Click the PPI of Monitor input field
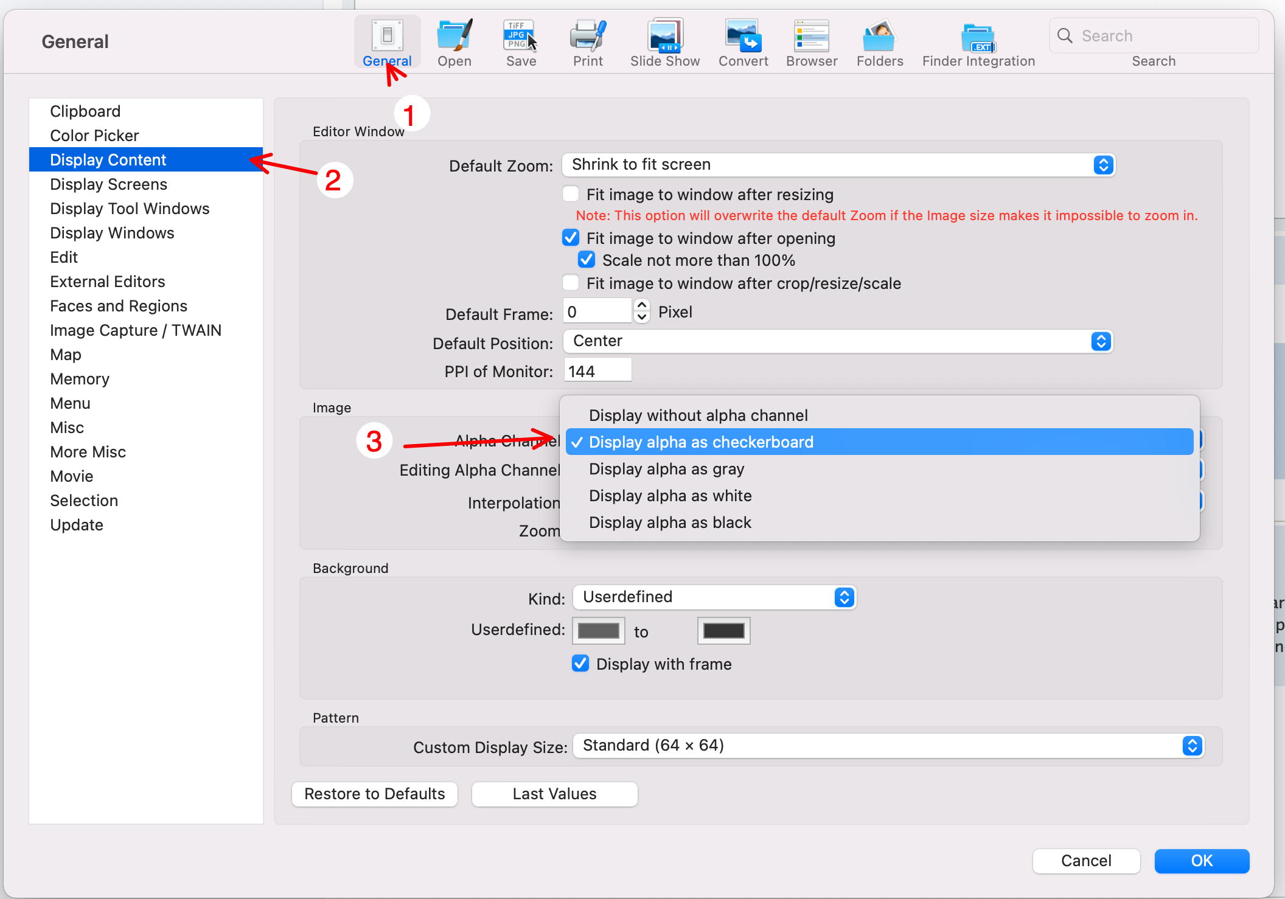Screen dimensions: 1285x899 tap(597, 371)
